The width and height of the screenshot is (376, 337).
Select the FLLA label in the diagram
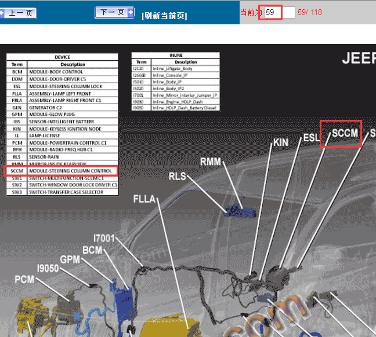tap(144, 199)
